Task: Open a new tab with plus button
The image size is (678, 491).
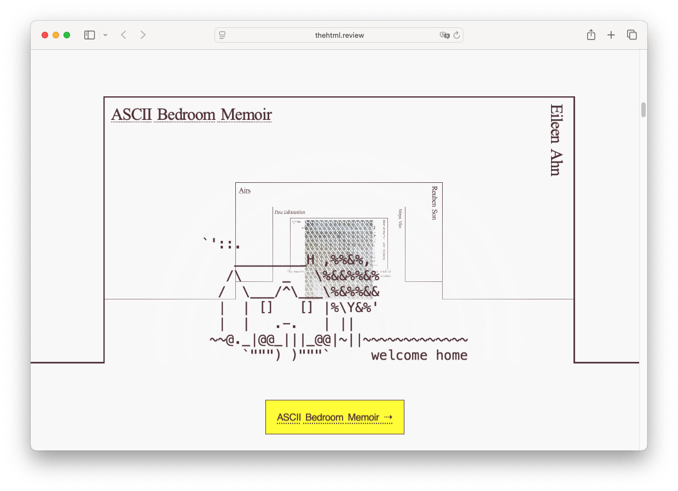Action: coord(611,35)
